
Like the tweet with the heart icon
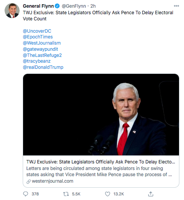pyautogui.click(x=107, y=194)
